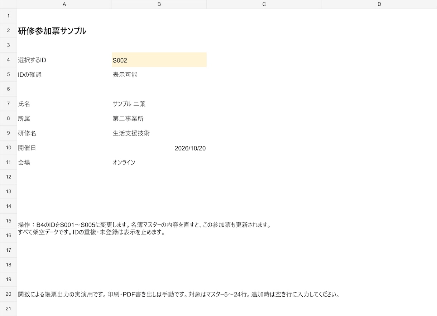Click the note starting with 関数による帳票出力

178,295
